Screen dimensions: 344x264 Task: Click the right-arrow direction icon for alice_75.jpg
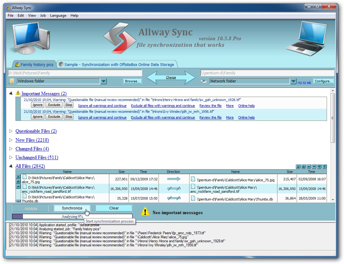[x=173, y=179]
